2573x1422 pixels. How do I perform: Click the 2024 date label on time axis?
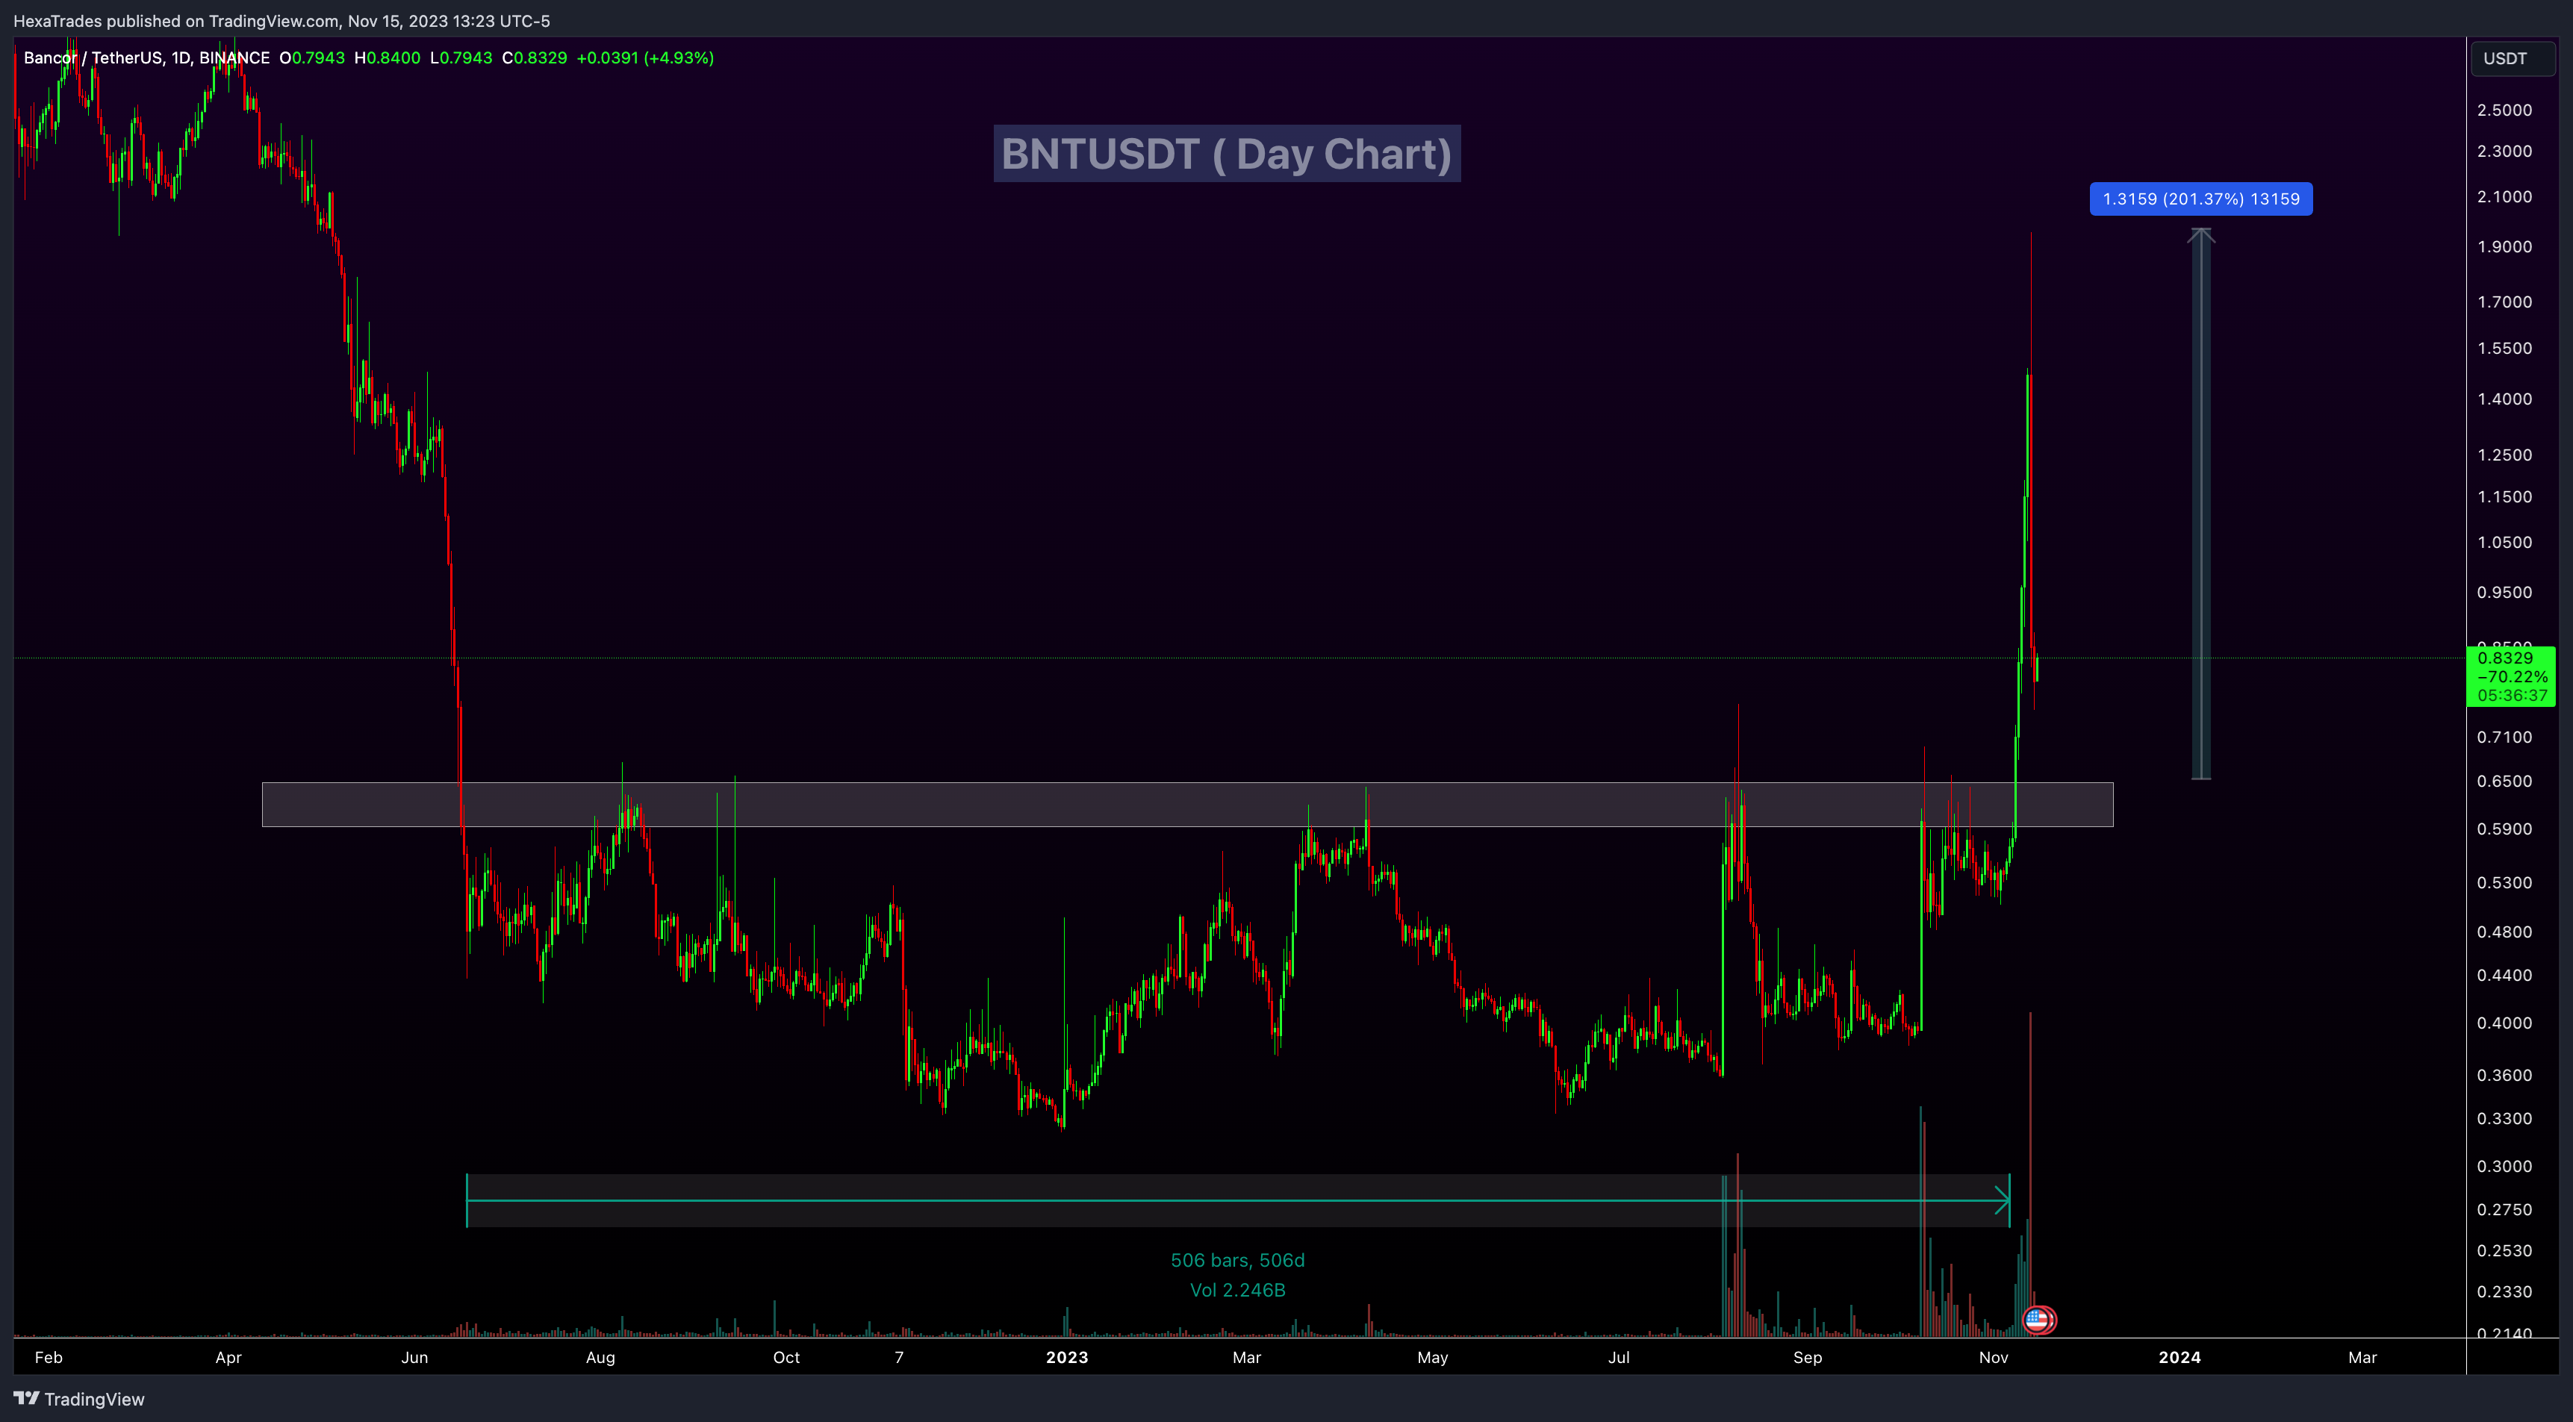[x=2180, y=1357]
